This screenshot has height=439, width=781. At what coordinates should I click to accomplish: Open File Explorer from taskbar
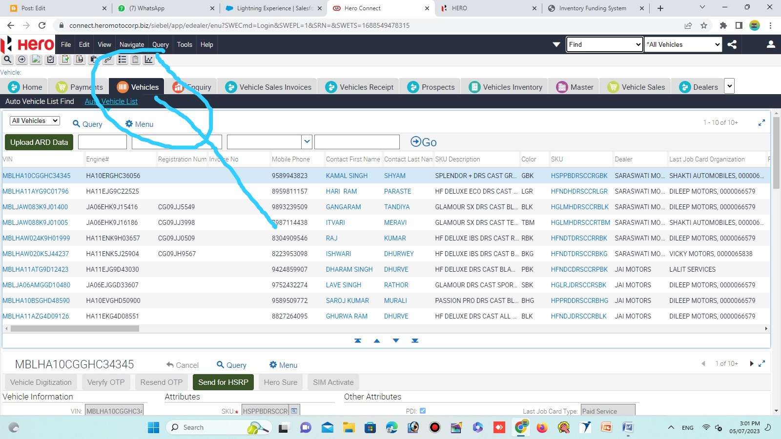coord(349,428)
